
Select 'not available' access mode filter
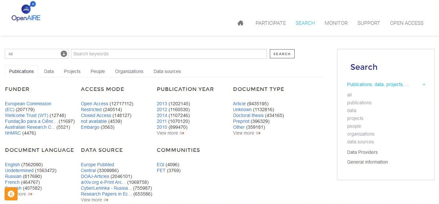(x=94, y=121)
